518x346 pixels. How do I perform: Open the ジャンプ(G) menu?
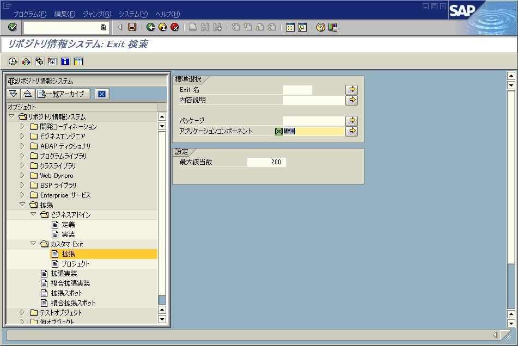pyautogui.click(x=97, y=14)
